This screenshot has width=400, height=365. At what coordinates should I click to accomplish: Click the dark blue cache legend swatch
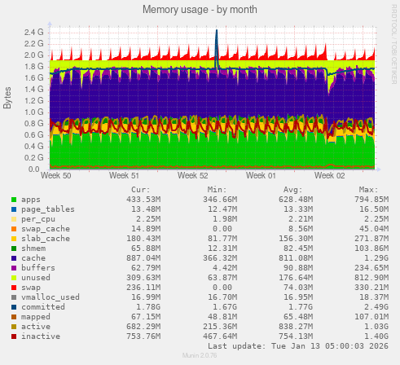tap(14, 258)
